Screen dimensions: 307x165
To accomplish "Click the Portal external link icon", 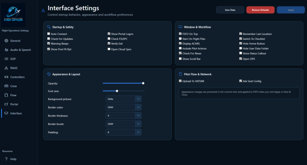I will coord(6,104).
